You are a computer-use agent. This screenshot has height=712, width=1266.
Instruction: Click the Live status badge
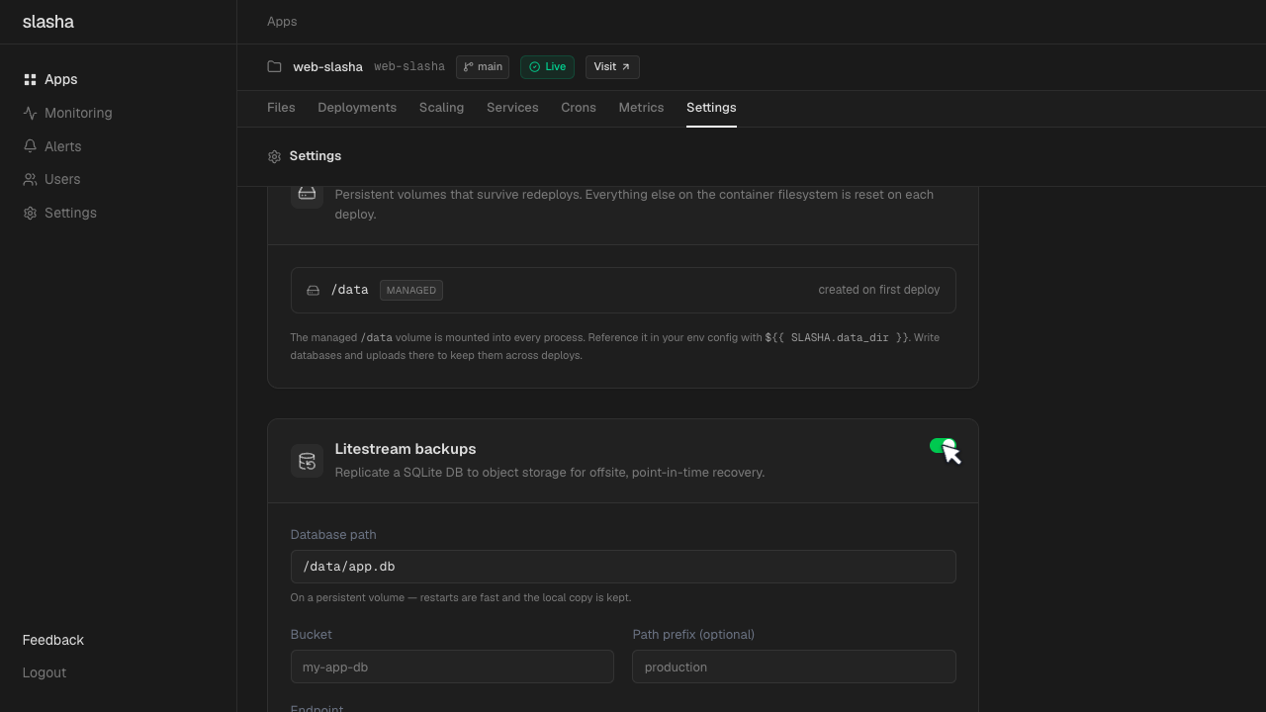click(x=547, y=66)
